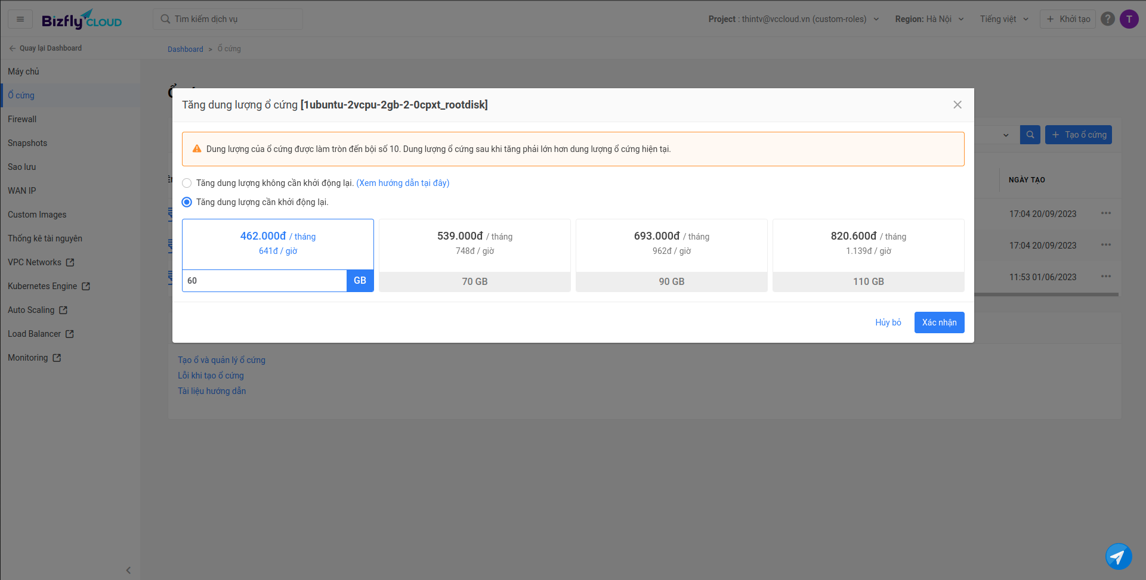Open the user avatar T menu
Screen dimensions: 1146x580
click(x=1129, y=19)
